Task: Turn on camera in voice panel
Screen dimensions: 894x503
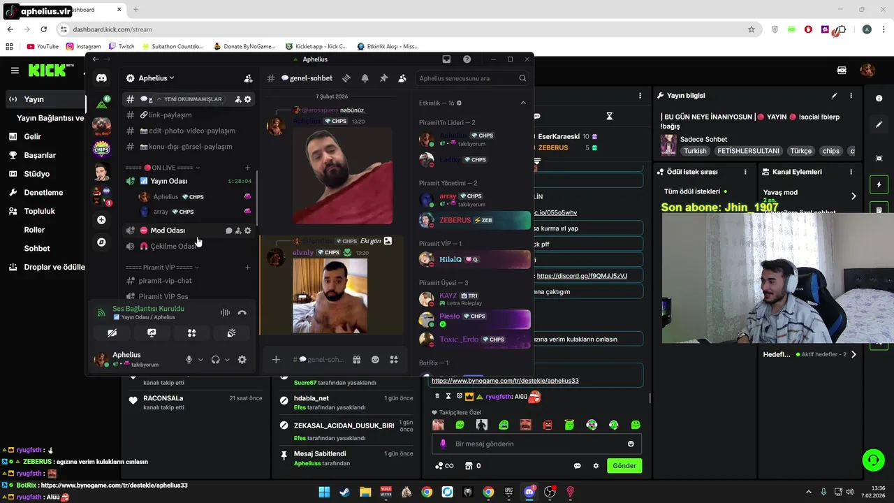Action: 112,333
